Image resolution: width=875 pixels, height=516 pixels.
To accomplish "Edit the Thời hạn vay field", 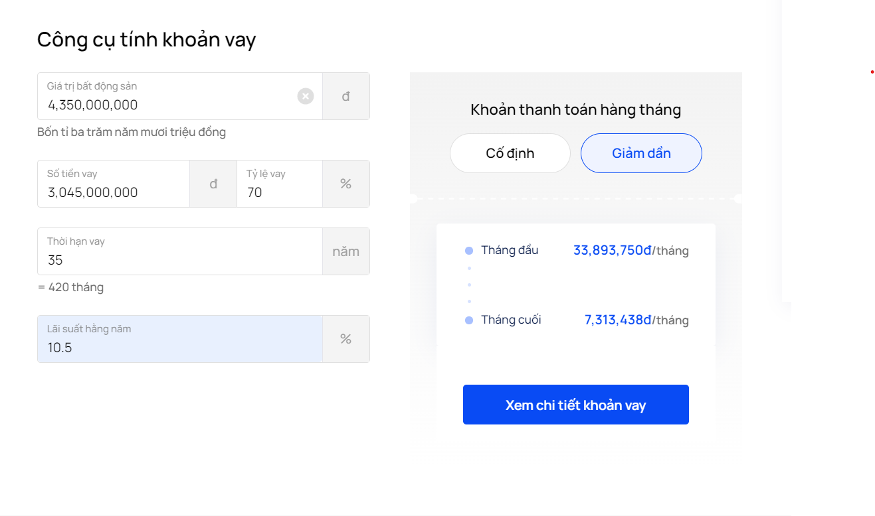I will click(x=180, y=251).
